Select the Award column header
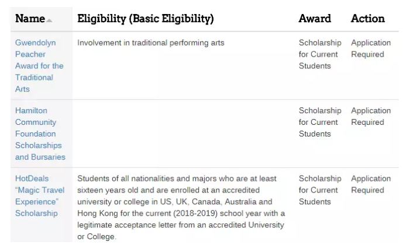Screen dimensions: 410x245 pos(315,19)
